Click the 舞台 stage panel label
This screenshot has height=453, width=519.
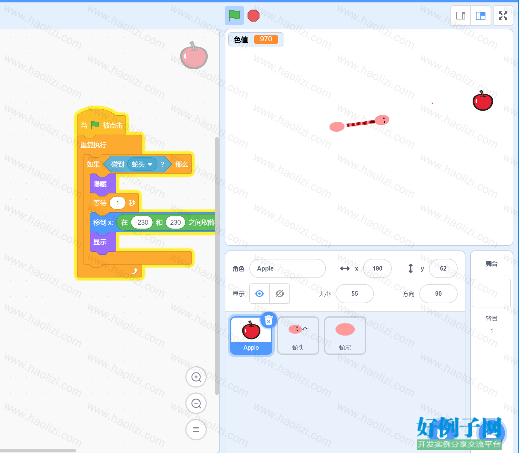coord(491,264)
